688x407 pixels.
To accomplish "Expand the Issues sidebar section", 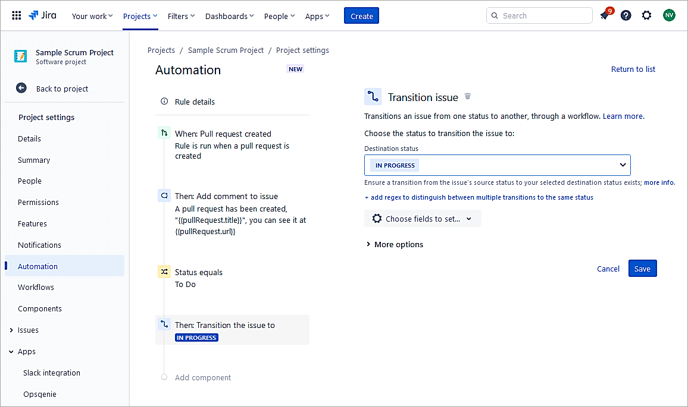I will 11,330.
